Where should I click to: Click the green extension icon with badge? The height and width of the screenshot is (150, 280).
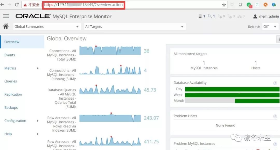point(249,5)
